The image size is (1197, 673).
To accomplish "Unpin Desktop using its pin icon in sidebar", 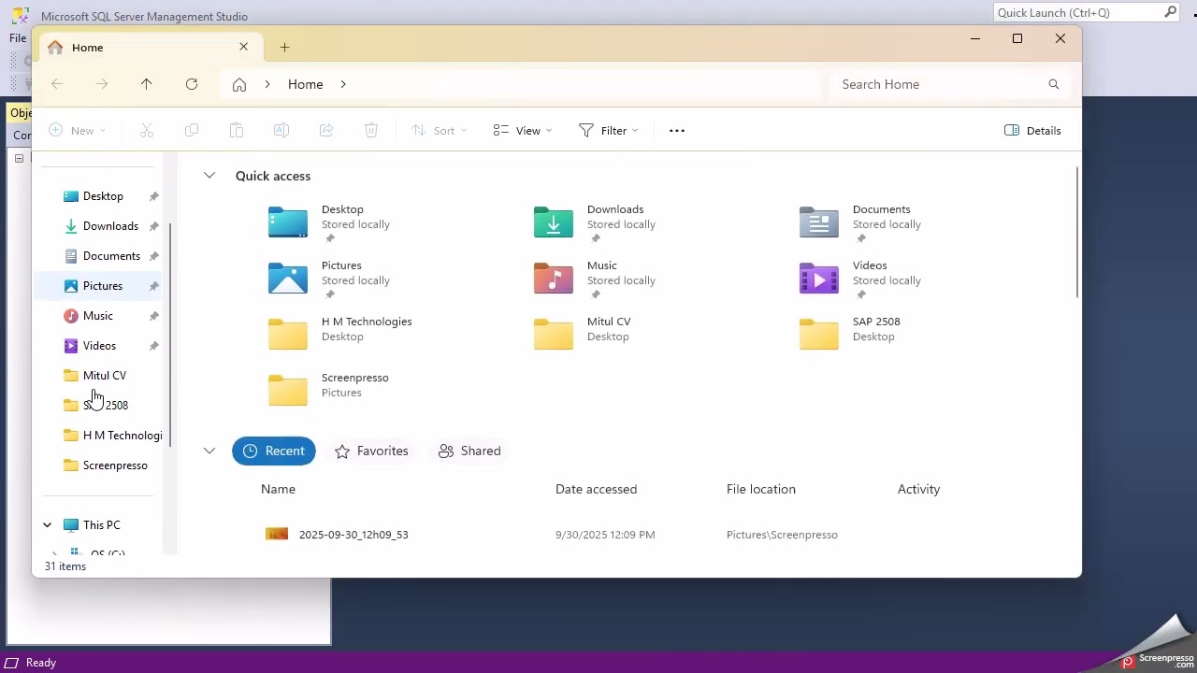I will click(153, 196).
